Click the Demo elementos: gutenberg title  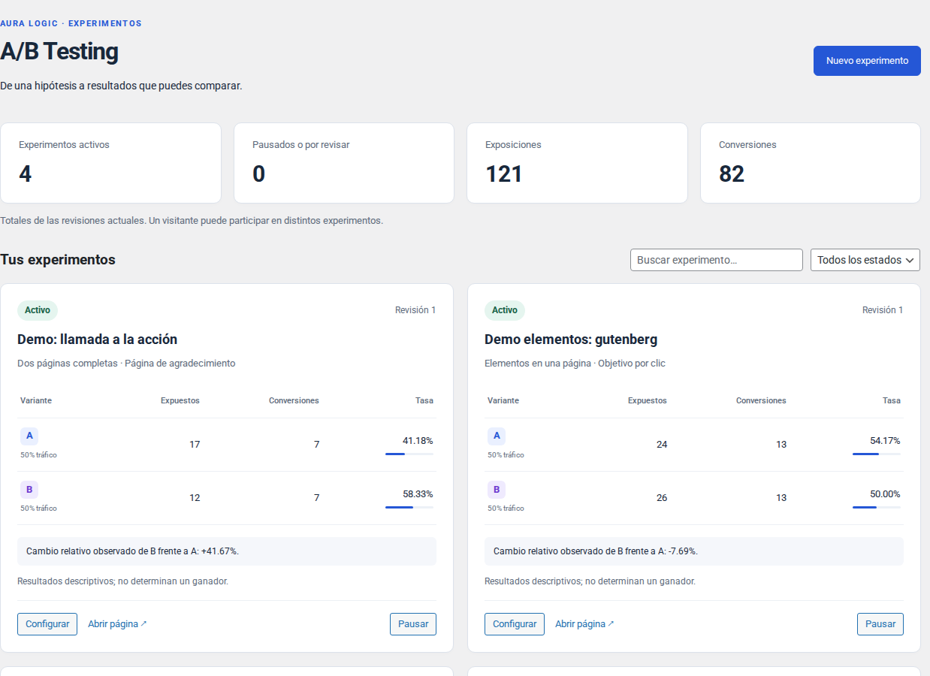pyautogui.click(x=571, y=340)
